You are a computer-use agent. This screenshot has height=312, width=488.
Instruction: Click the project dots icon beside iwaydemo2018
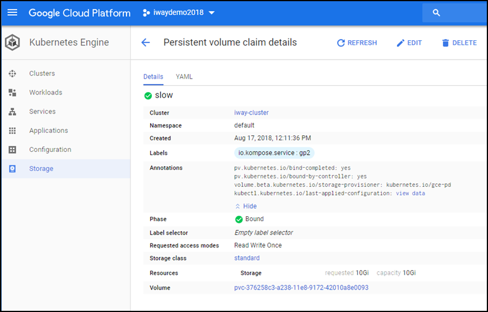pyautogui.click(x=147, y=13)
